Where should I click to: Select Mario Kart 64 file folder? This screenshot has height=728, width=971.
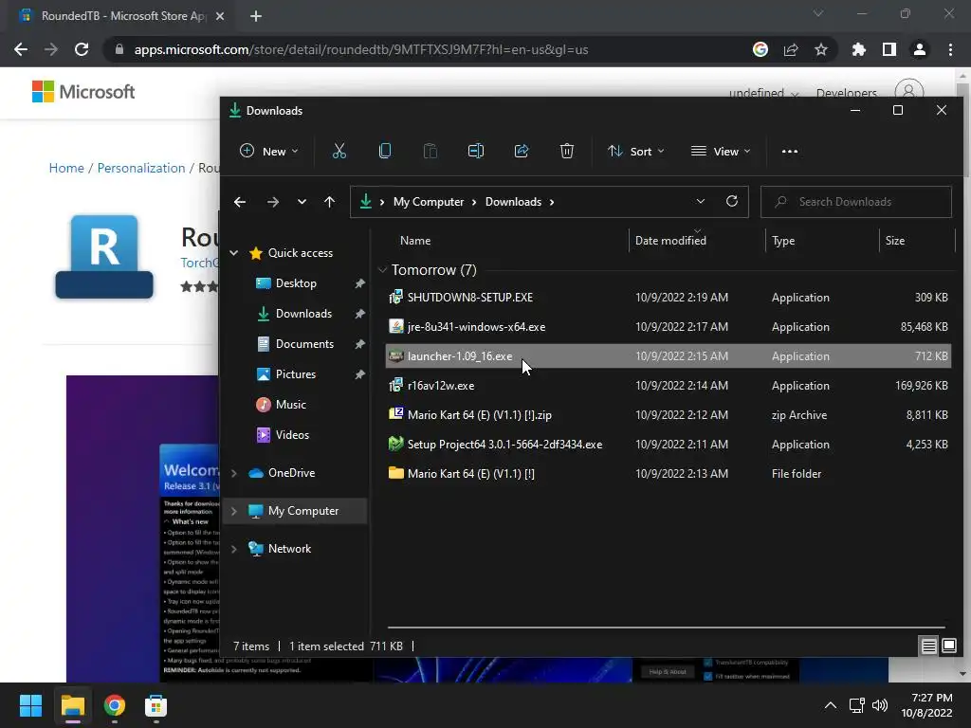(x=669, y=474)
